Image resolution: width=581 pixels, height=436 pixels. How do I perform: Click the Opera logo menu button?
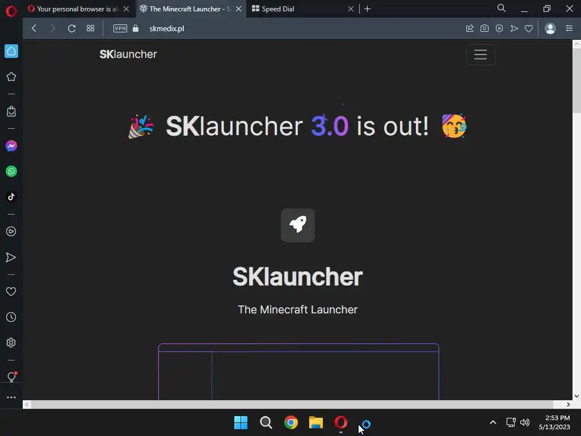click(11, 11)
